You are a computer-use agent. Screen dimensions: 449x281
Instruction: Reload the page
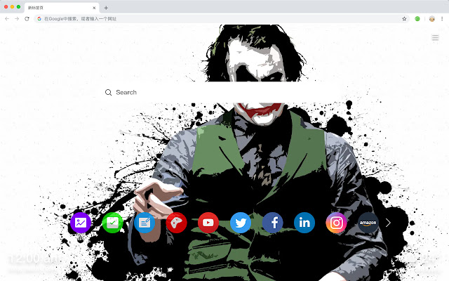[27, 19]
